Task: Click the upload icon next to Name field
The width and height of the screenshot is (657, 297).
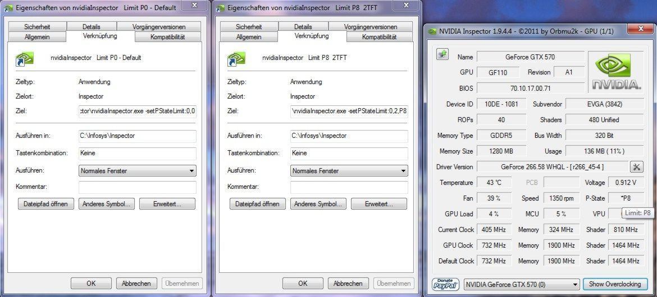Action: [442, 54]
